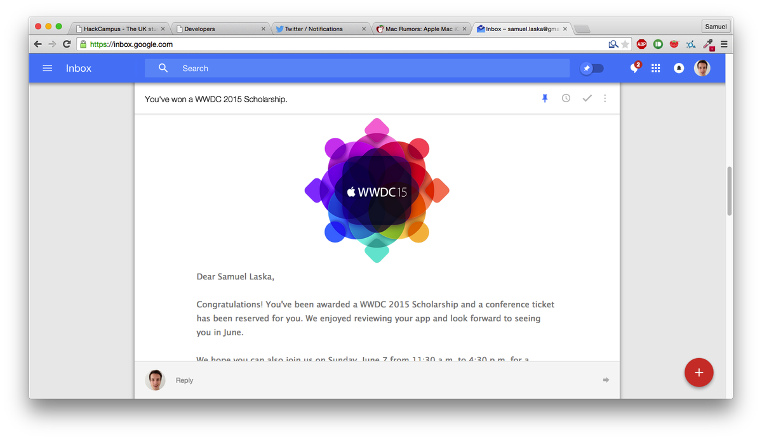The image size is (762, 440).
Task: Click the page vertical scrollbar thumb
Action: [730, 191]
